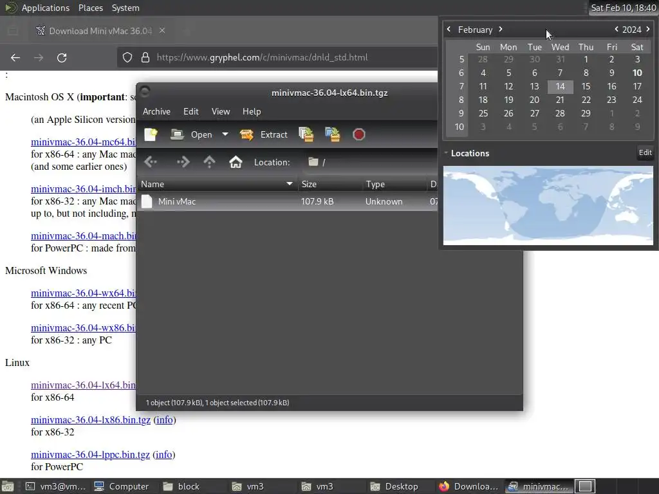Image resolution: width=659 pixels, height=494 pixels.
Task: Click the Mini vMac file icon
Action: (147, 201)
